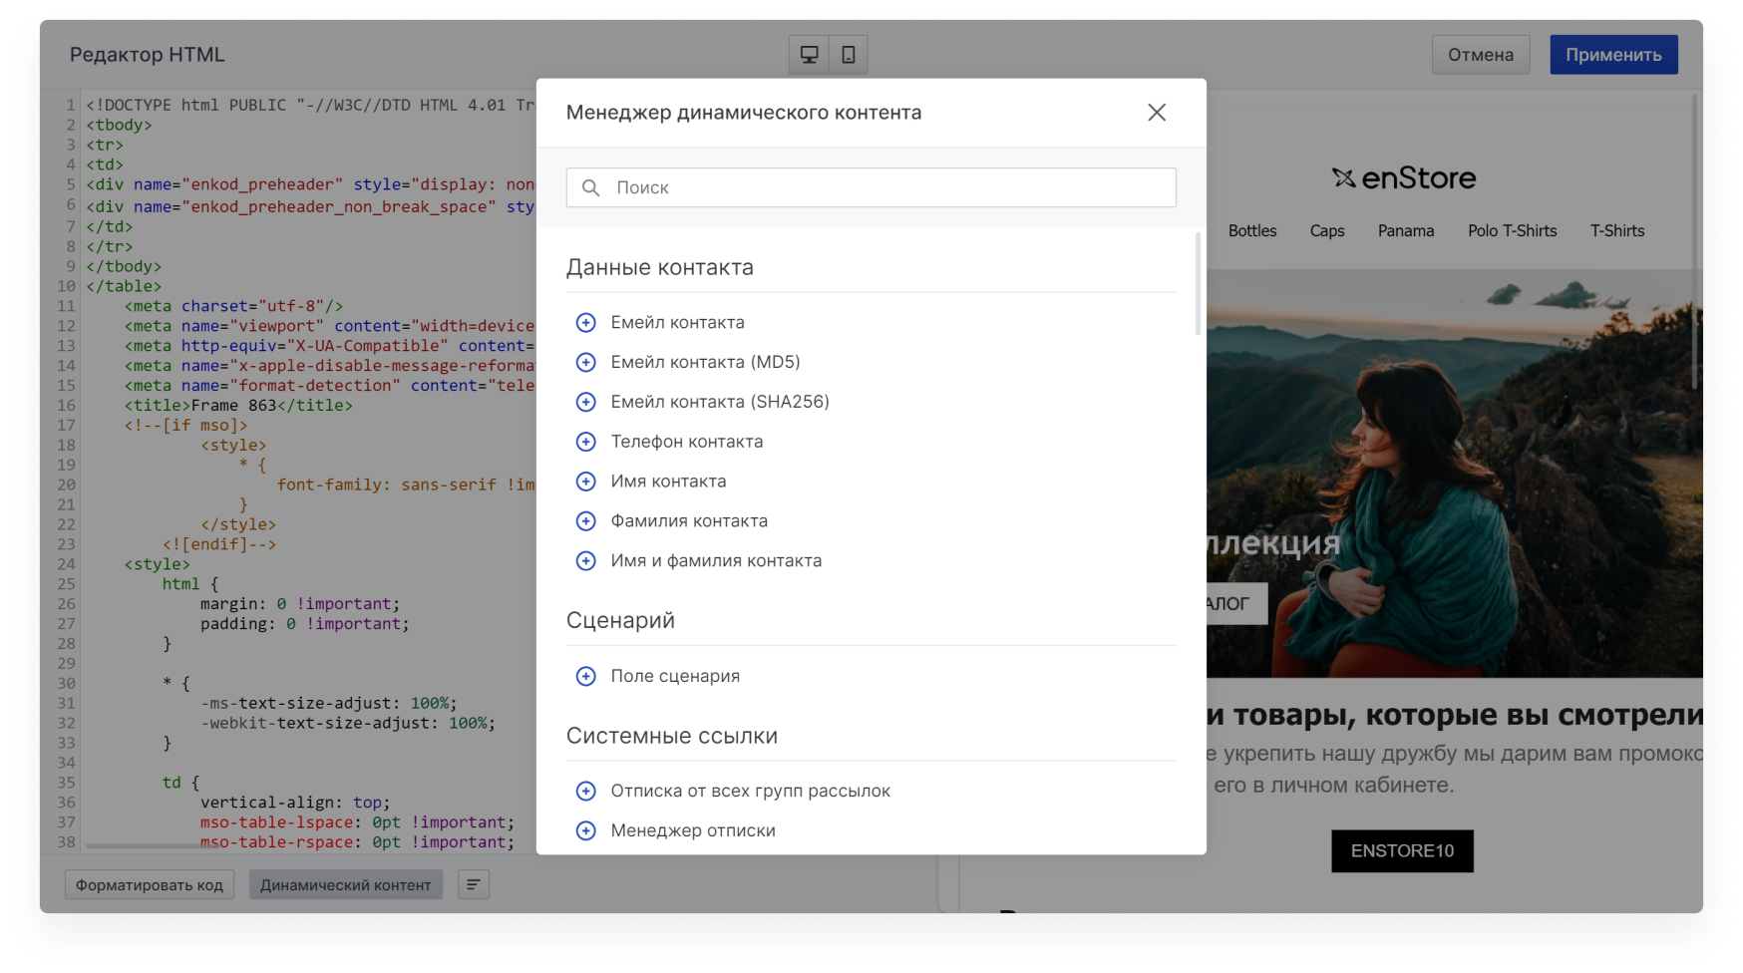This screenshot has height=973, width=1743.
Task: Click plus icon next to Менеджер отписки
Action: 586,830
